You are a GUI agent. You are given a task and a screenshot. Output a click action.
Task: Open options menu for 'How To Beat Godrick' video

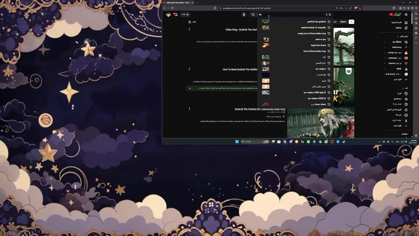point(189,69)
